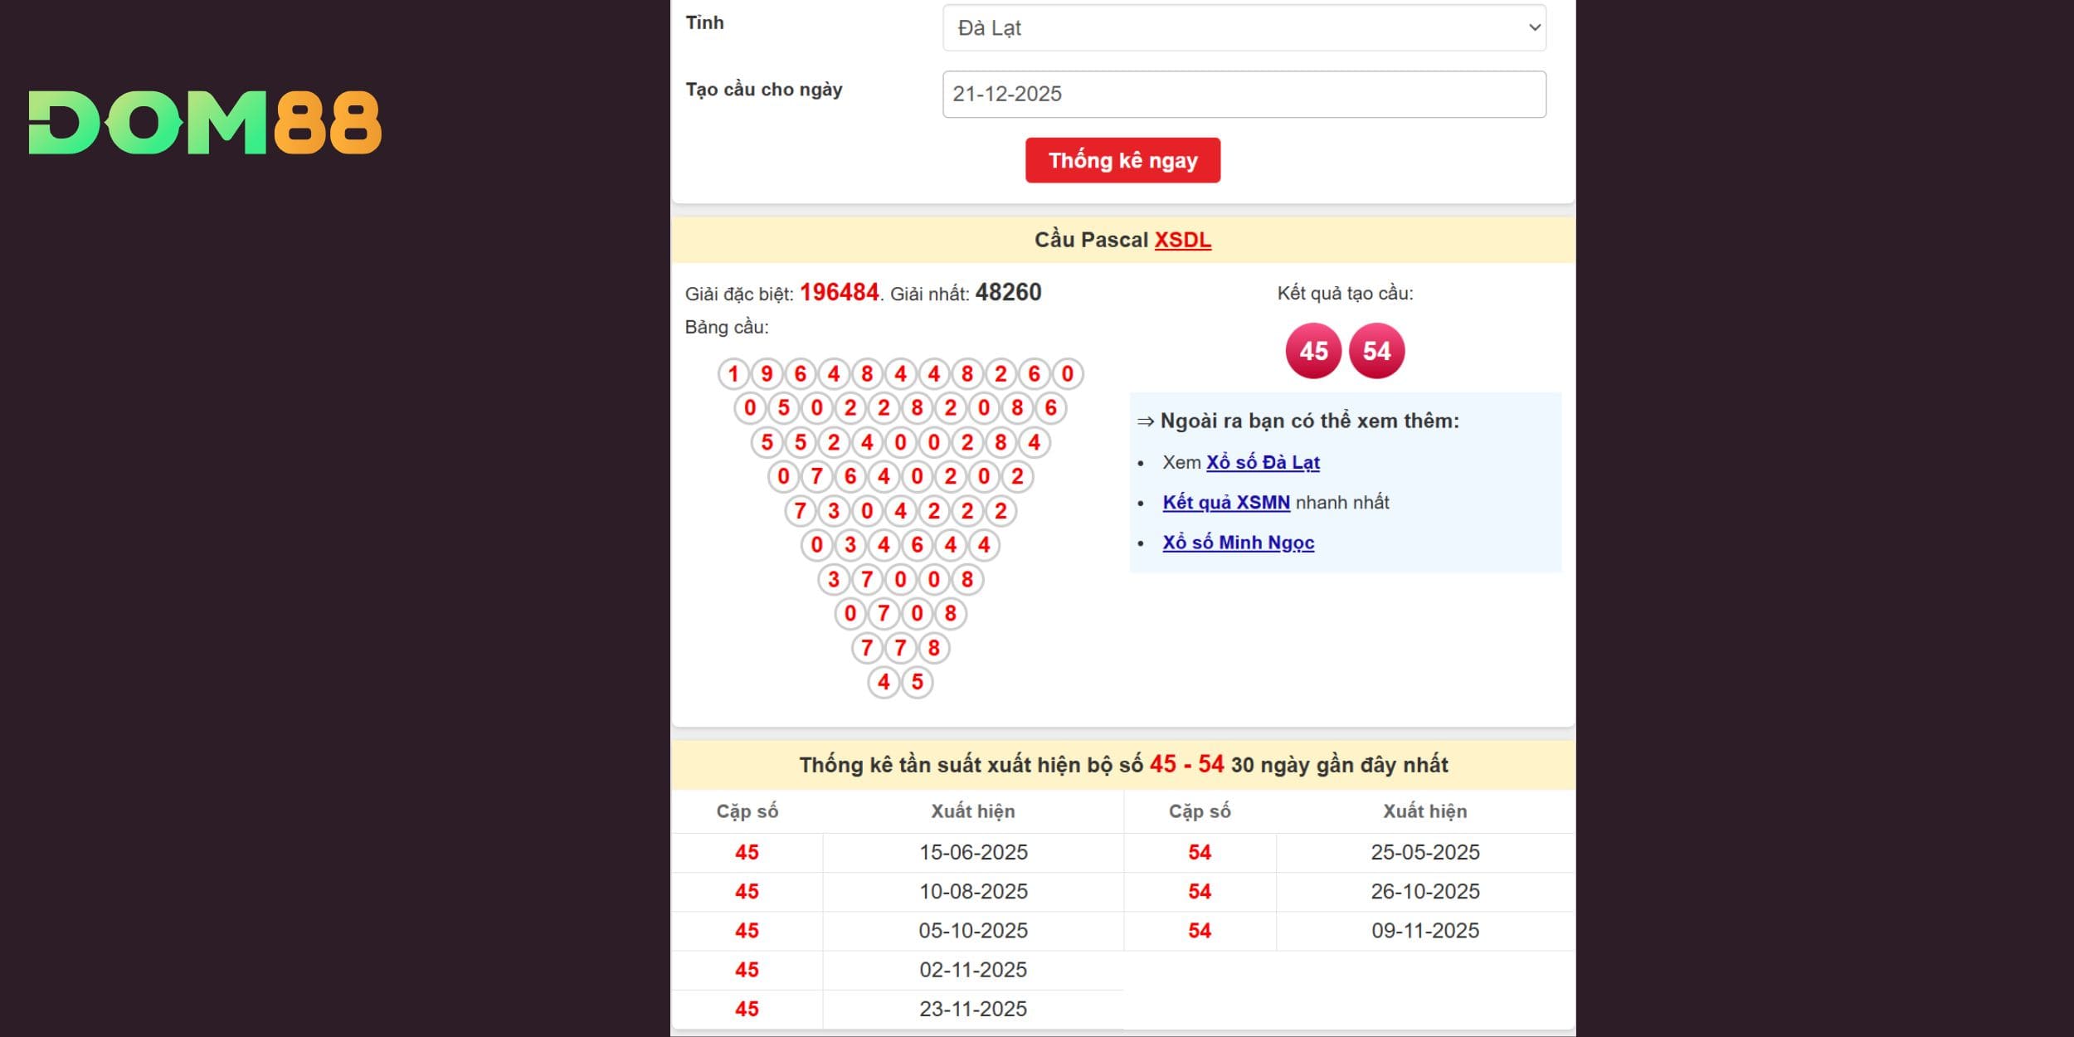Click the 15-06-2025 date cell
The width and height of the screenshot is (2074, 1037).
click(973, 852)
